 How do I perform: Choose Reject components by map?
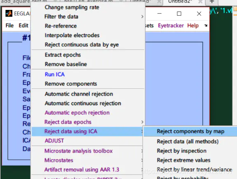click(x=190, y=131)
